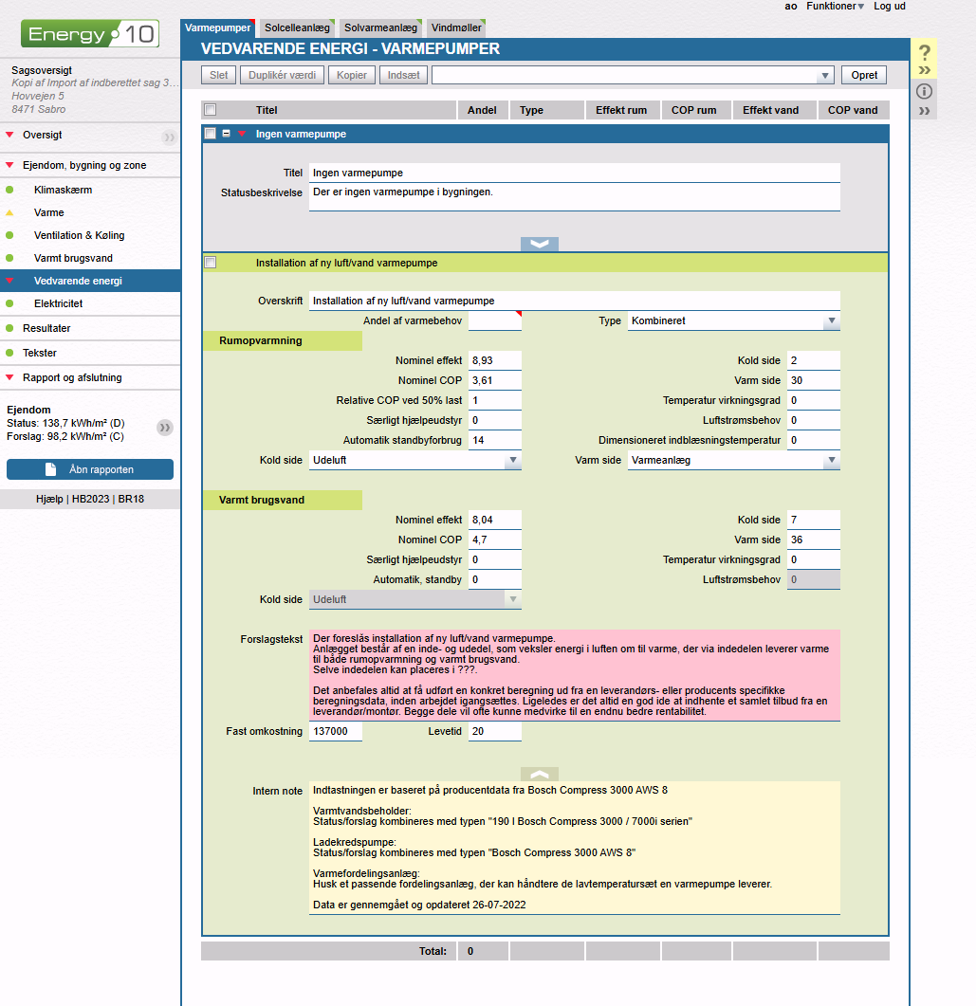This screenshot has width=976, height=1006.
Task: Open the Funktioner menu
Action: click(835, 7)
